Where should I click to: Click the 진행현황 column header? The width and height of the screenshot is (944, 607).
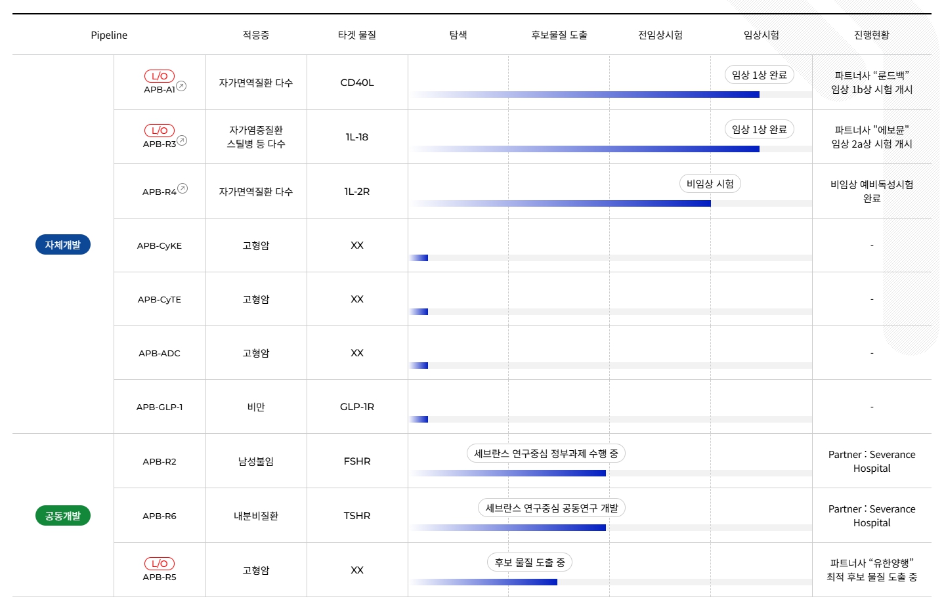872,35
